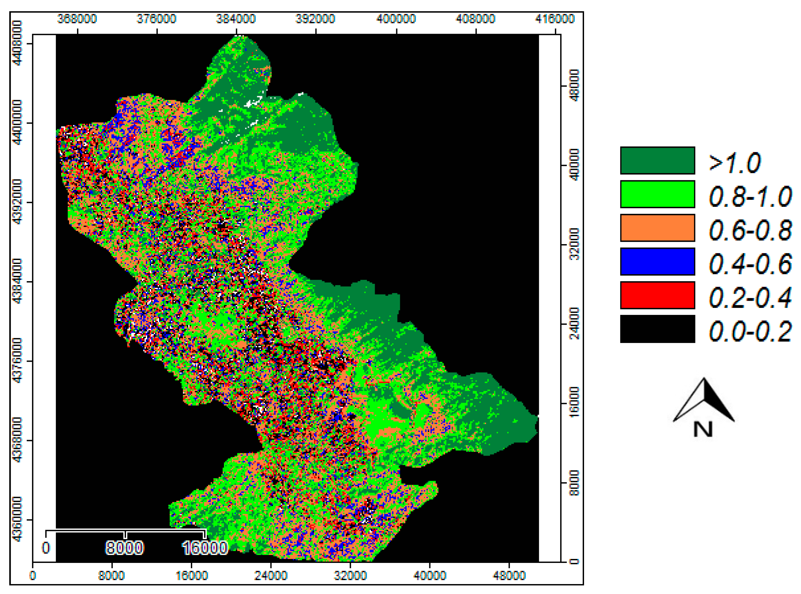The width and height of the screenshot is (801, 594).
Task: Pick the blue 0.4-0.6 legend swatch
Action: 657,261
